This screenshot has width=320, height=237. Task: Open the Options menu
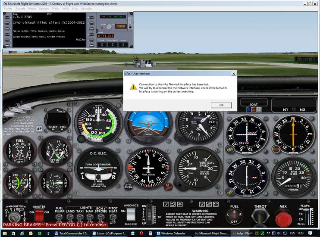(x=44, y=9)
